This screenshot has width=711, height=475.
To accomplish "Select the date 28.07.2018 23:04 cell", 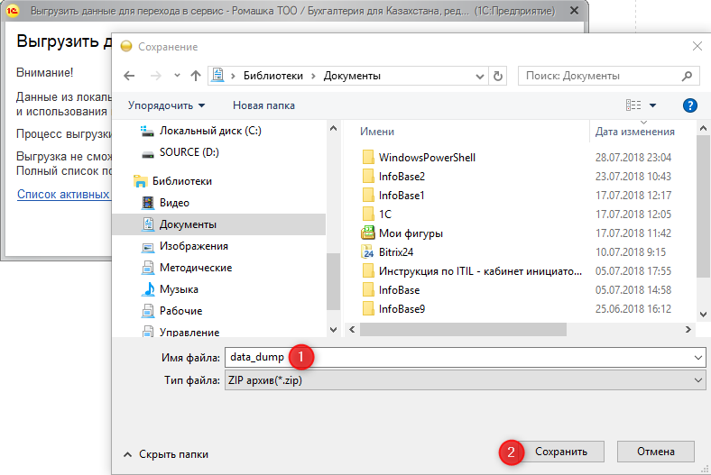I will point(633,158).
